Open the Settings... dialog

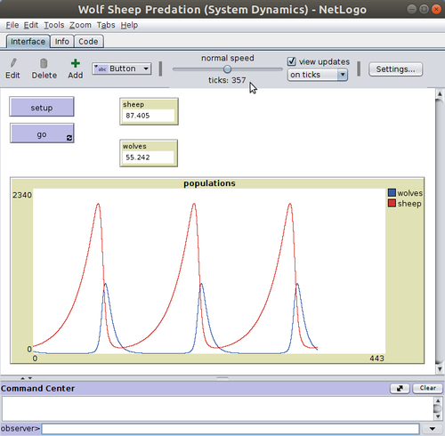[395, 69]
